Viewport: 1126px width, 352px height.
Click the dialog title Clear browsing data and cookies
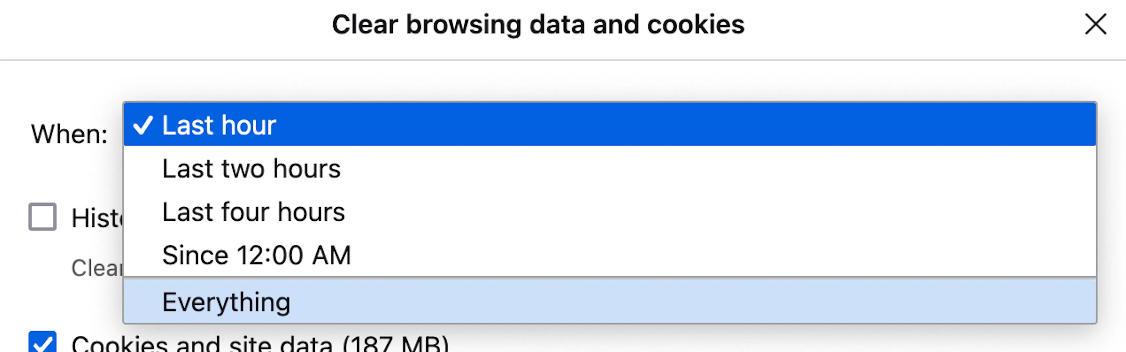(538, 24)
